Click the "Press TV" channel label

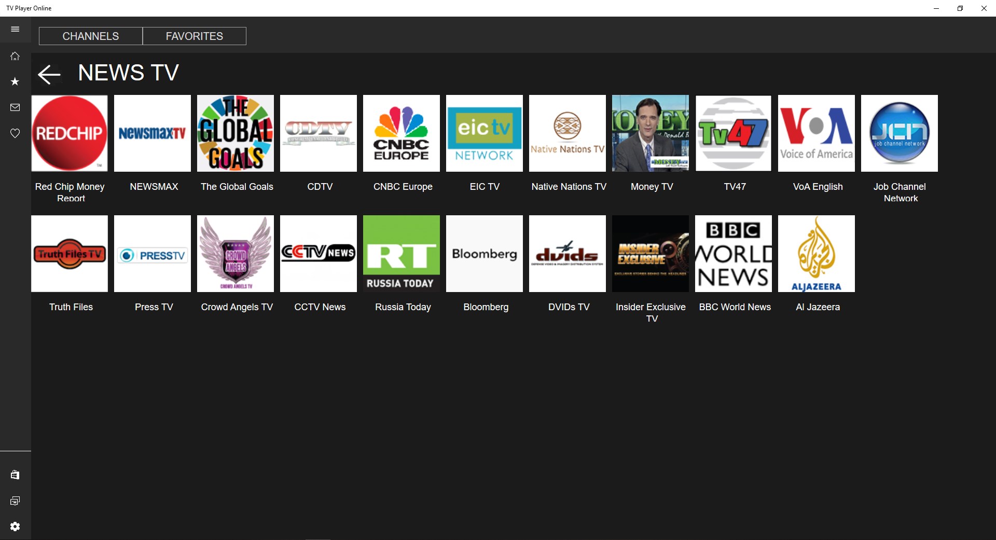154,307
